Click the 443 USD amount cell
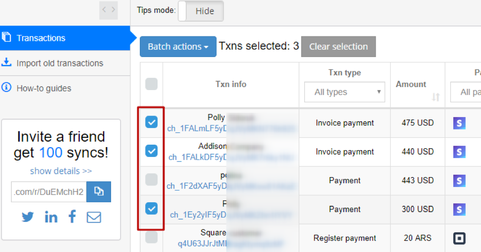The image size is (481, 252). [x=417, y=181]
